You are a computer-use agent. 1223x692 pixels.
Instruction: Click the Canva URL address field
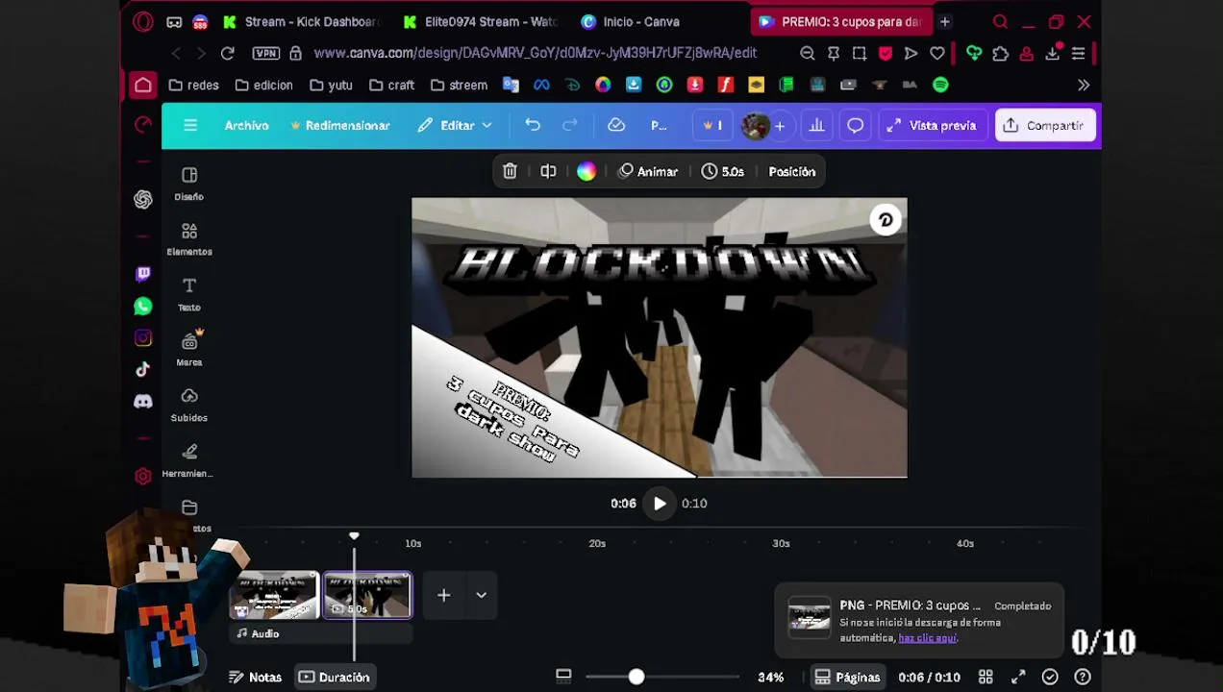point(536,54)
